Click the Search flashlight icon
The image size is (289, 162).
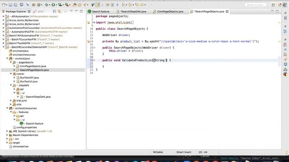(x=84, y=5)
